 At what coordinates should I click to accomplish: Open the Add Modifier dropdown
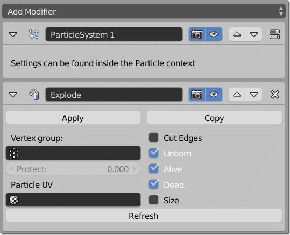144,11
